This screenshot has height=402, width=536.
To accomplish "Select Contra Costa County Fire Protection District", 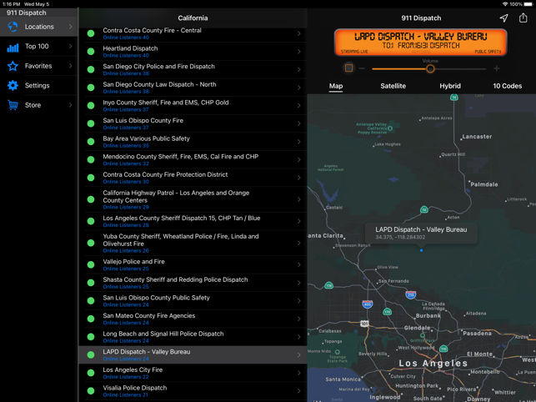I will pyautogui.click(x=193, y=178).
